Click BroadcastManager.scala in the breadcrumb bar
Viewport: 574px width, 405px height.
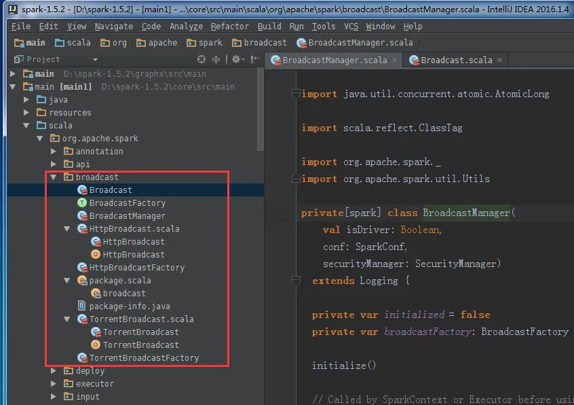pyautogui.click(x=355, y=43)
